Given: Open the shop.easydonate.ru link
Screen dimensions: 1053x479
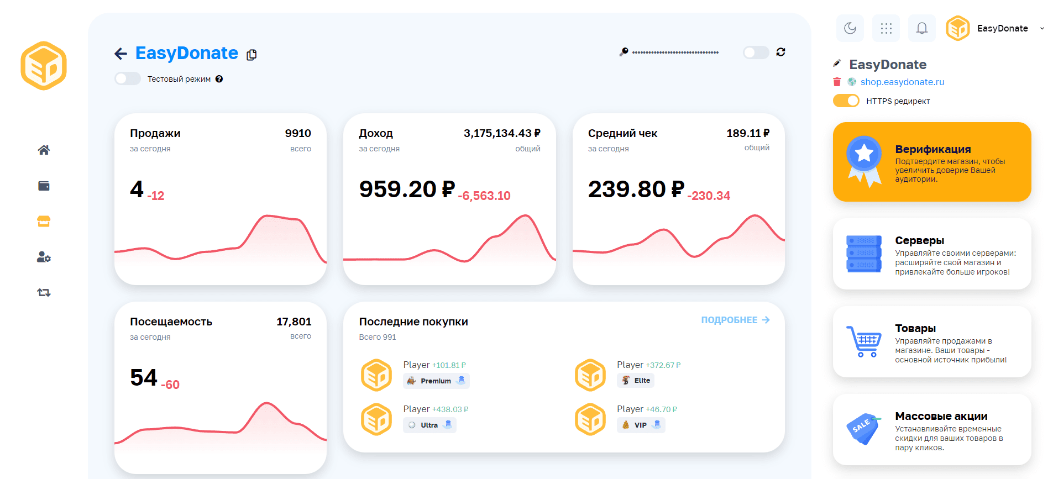Looking at the screenshot, I should click(x=902, y=82).
